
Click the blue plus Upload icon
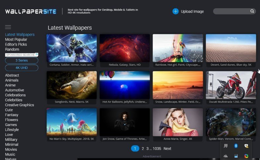coord(176,12)
